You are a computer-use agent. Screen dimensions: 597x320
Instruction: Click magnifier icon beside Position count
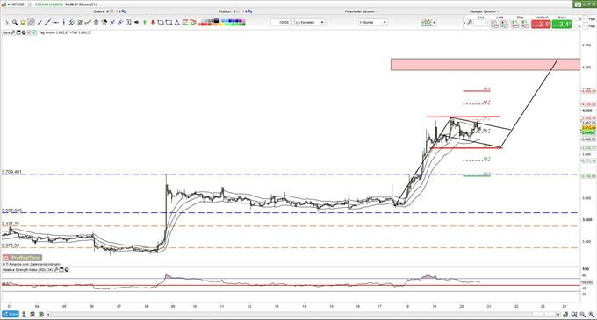pyautogui.click(x=249, y=11)
